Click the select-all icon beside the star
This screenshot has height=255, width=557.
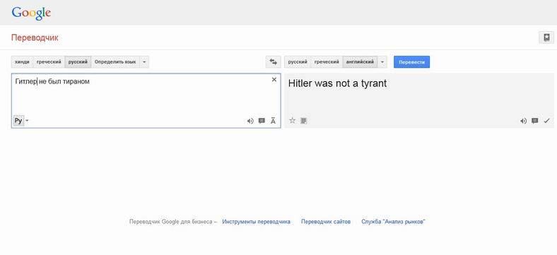point(303,121)
